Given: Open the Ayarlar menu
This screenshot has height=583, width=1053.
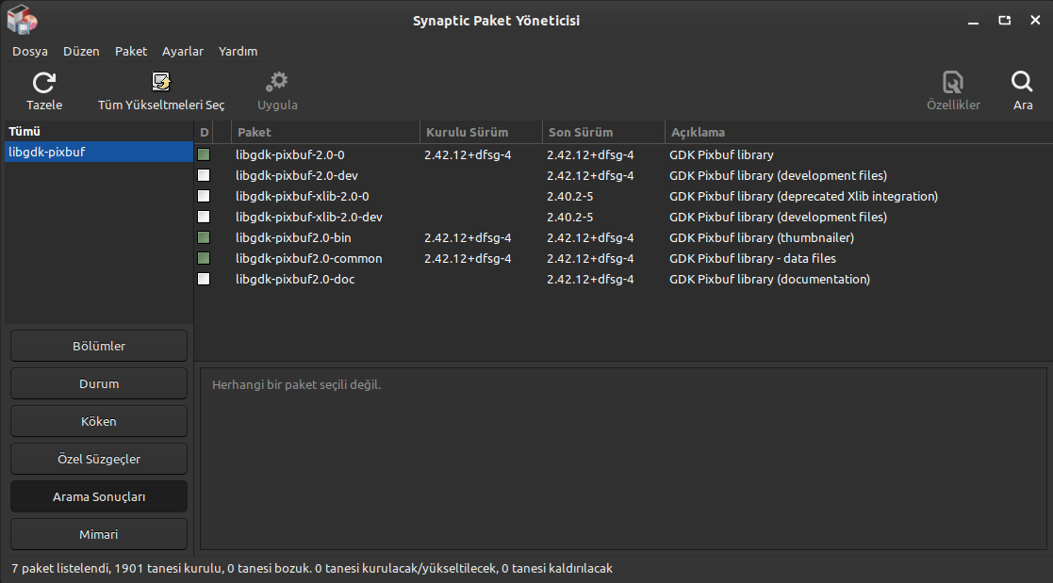Looking at the screenshot, I should coord(182,52).
